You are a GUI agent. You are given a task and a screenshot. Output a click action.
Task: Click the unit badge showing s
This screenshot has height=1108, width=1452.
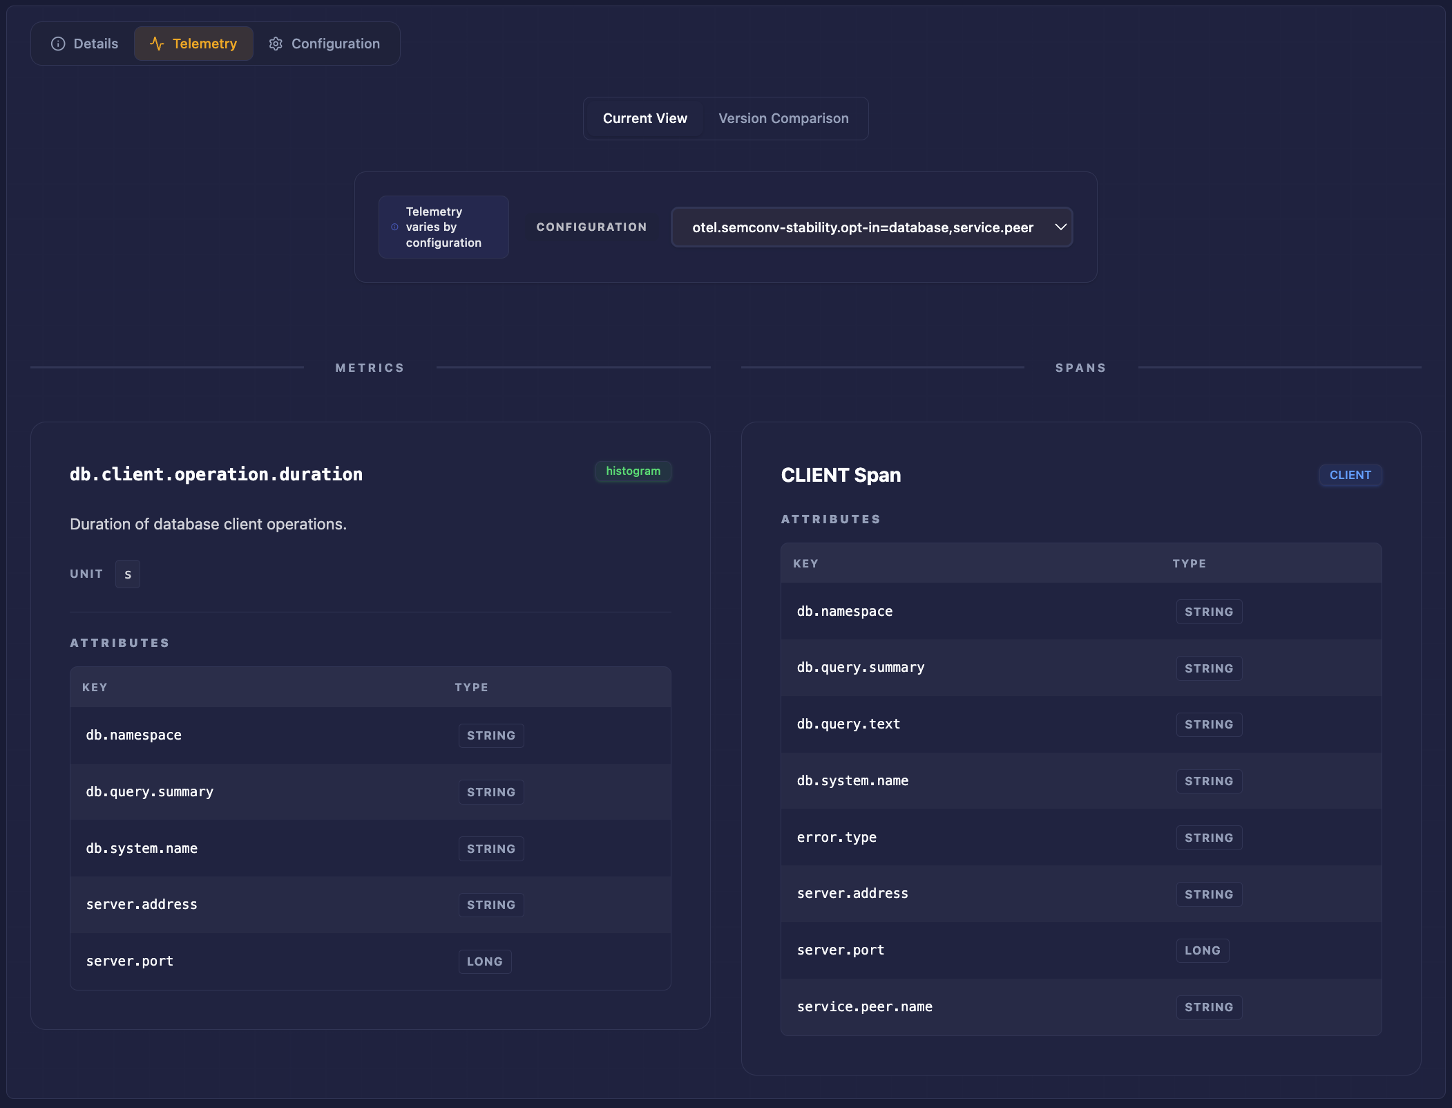pyautogui.click(x=127, y=574)
